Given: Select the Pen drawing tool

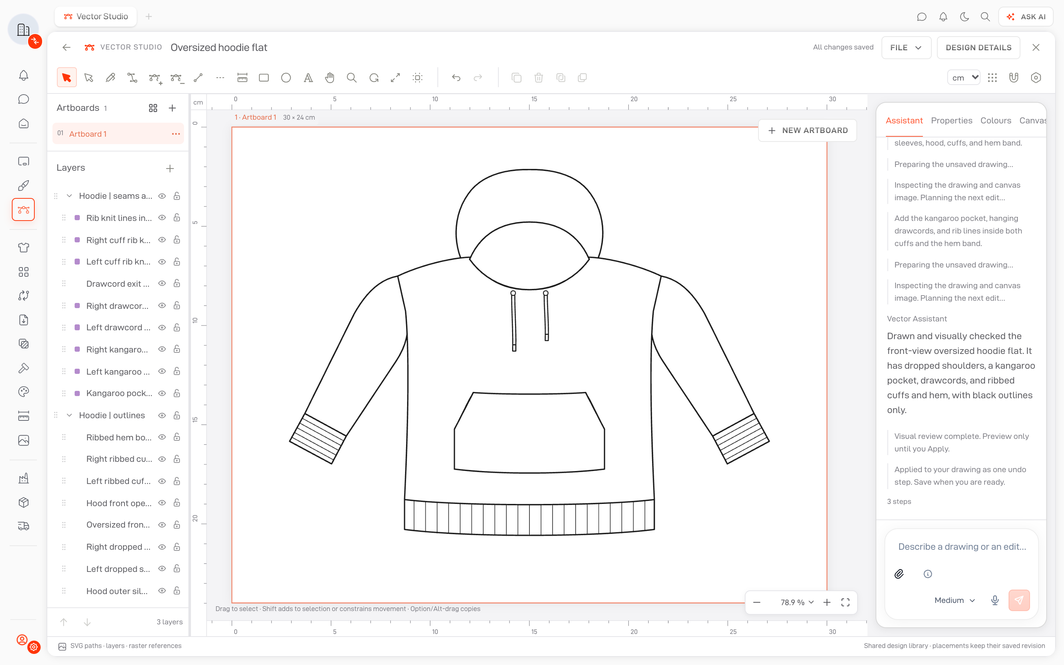Looking at the screenshot, I should click(x=110, y=78).
